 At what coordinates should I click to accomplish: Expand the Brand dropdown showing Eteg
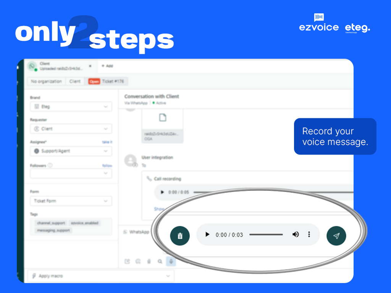71,107
